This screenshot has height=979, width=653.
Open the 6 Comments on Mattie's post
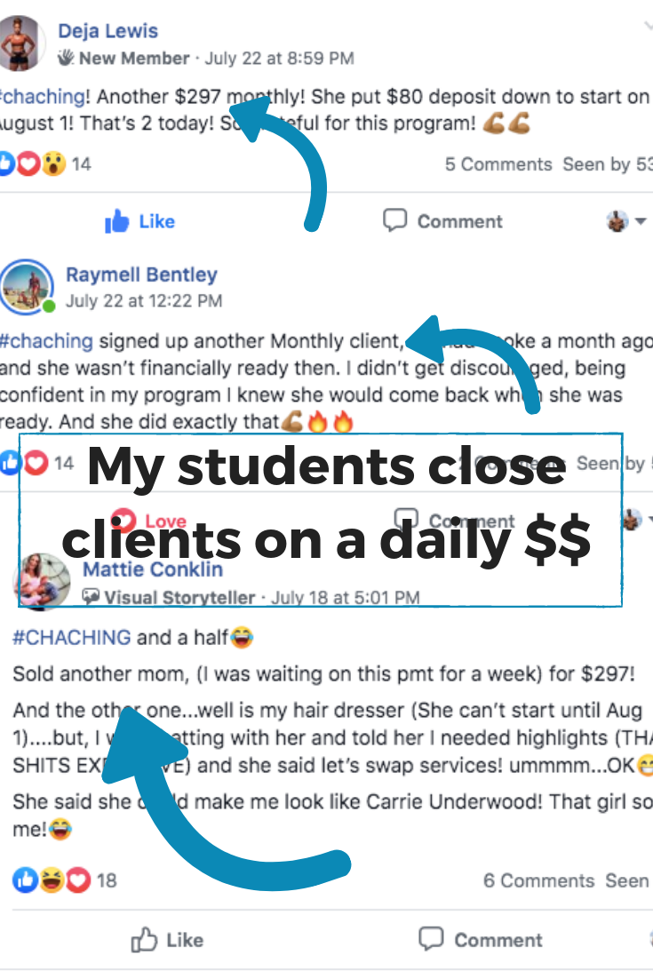(538, 880)
